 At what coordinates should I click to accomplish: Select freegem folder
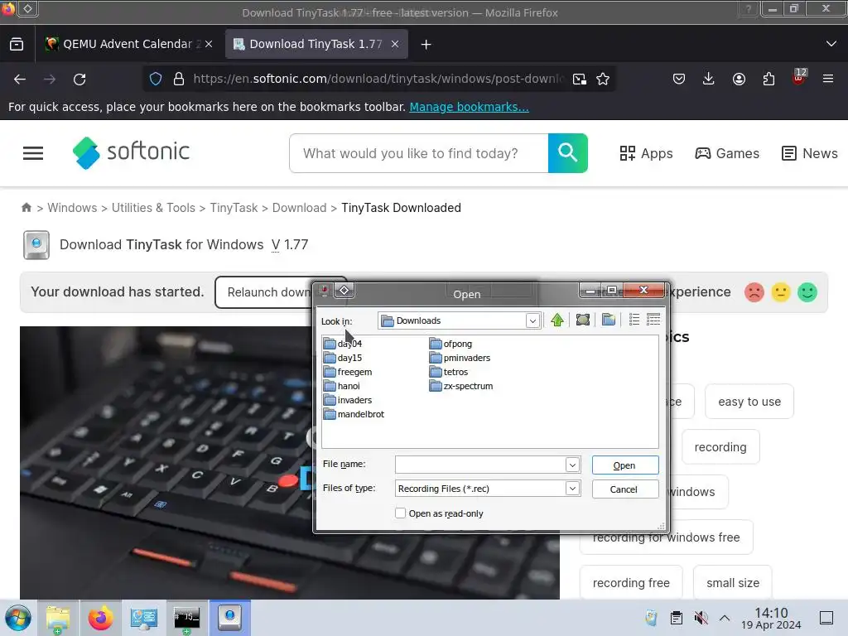coord(347,372)
